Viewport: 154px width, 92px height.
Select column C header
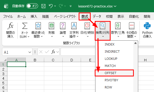53,60
